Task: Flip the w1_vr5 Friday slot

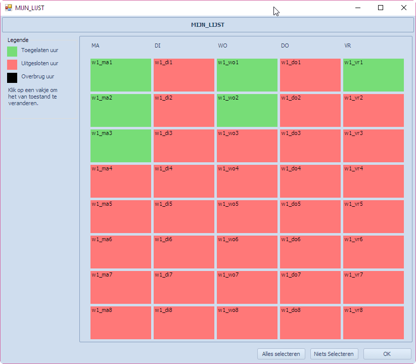Action: click(x=374, y=216)
